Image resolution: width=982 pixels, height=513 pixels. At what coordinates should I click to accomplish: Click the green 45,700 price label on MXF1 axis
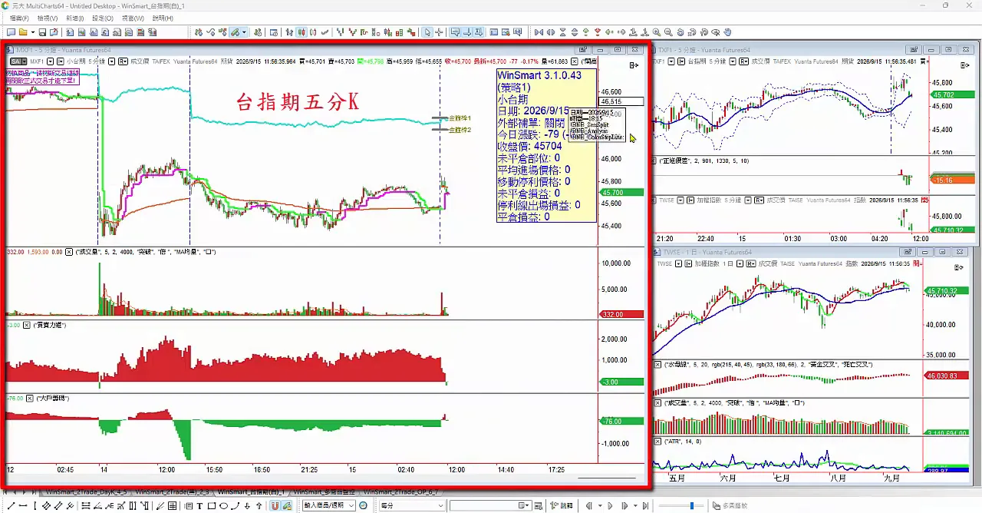[622, 193]
